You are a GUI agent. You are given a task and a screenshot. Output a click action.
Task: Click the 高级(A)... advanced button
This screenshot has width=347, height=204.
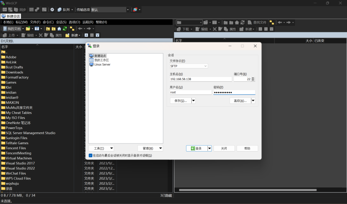click(240, 101)
